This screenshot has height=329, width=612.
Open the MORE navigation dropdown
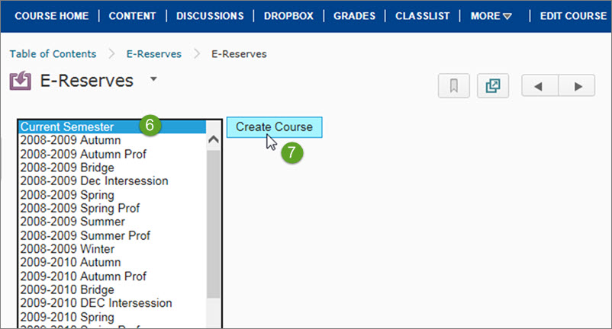click(491, 15)
